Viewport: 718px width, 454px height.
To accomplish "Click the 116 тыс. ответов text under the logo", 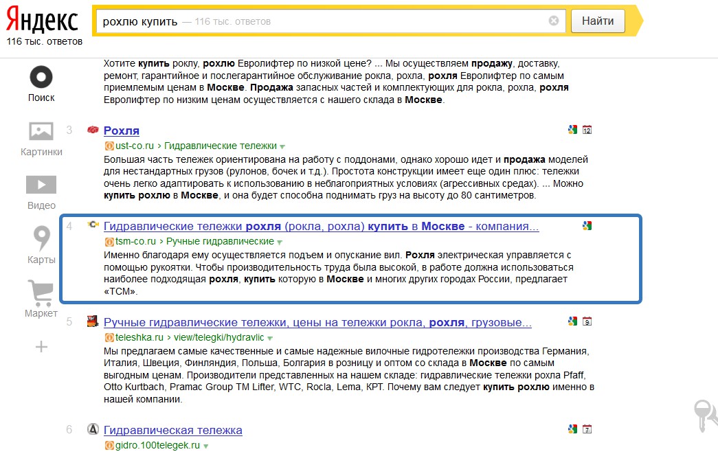I will click(45, 42).
